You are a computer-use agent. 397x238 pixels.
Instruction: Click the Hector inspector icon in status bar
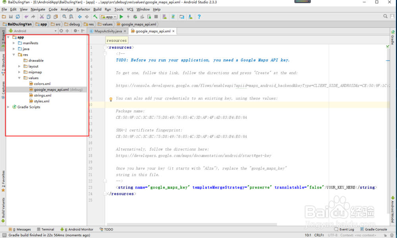tap(392, 235)
